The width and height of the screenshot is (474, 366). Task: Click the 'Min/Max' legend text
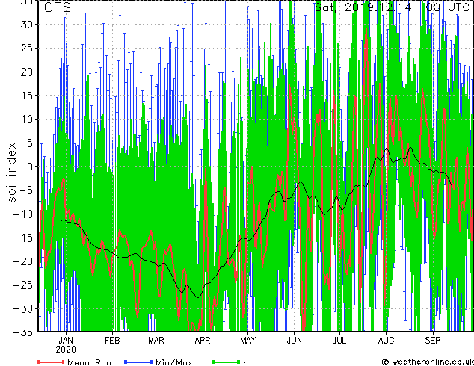pos(174,362)
